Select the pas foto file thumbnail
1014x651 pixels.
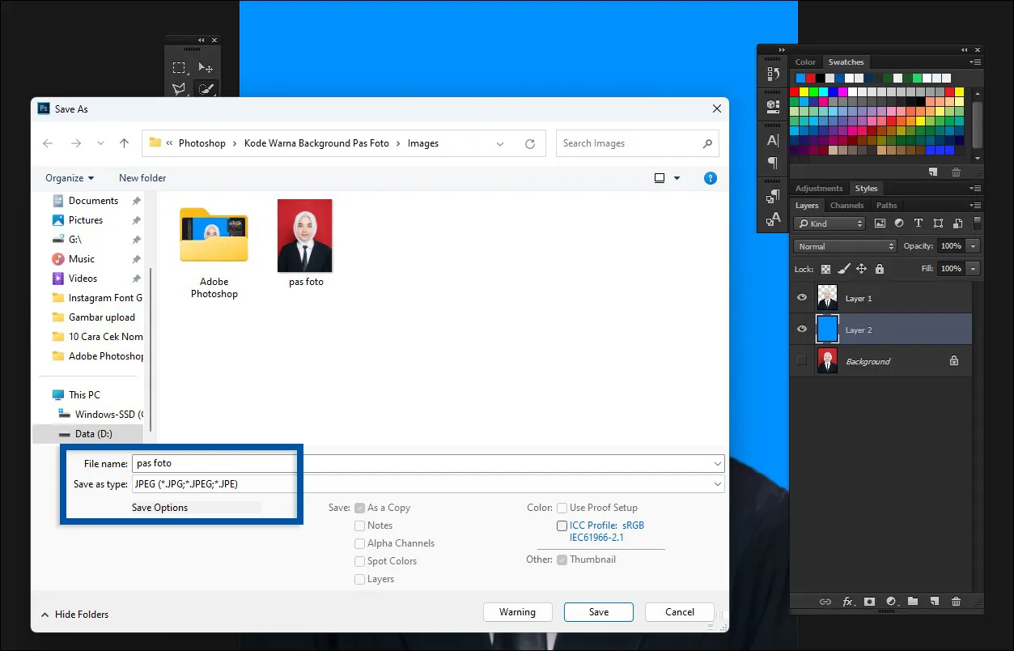(305, 236)
